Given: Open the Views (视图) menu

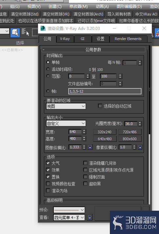Looking at the screenshot, I should [x=34, y=7].
